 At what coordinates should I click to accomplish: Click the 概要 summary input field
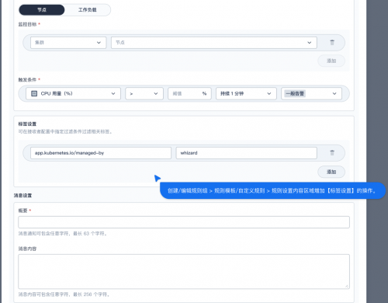click(x=184, y=222)
